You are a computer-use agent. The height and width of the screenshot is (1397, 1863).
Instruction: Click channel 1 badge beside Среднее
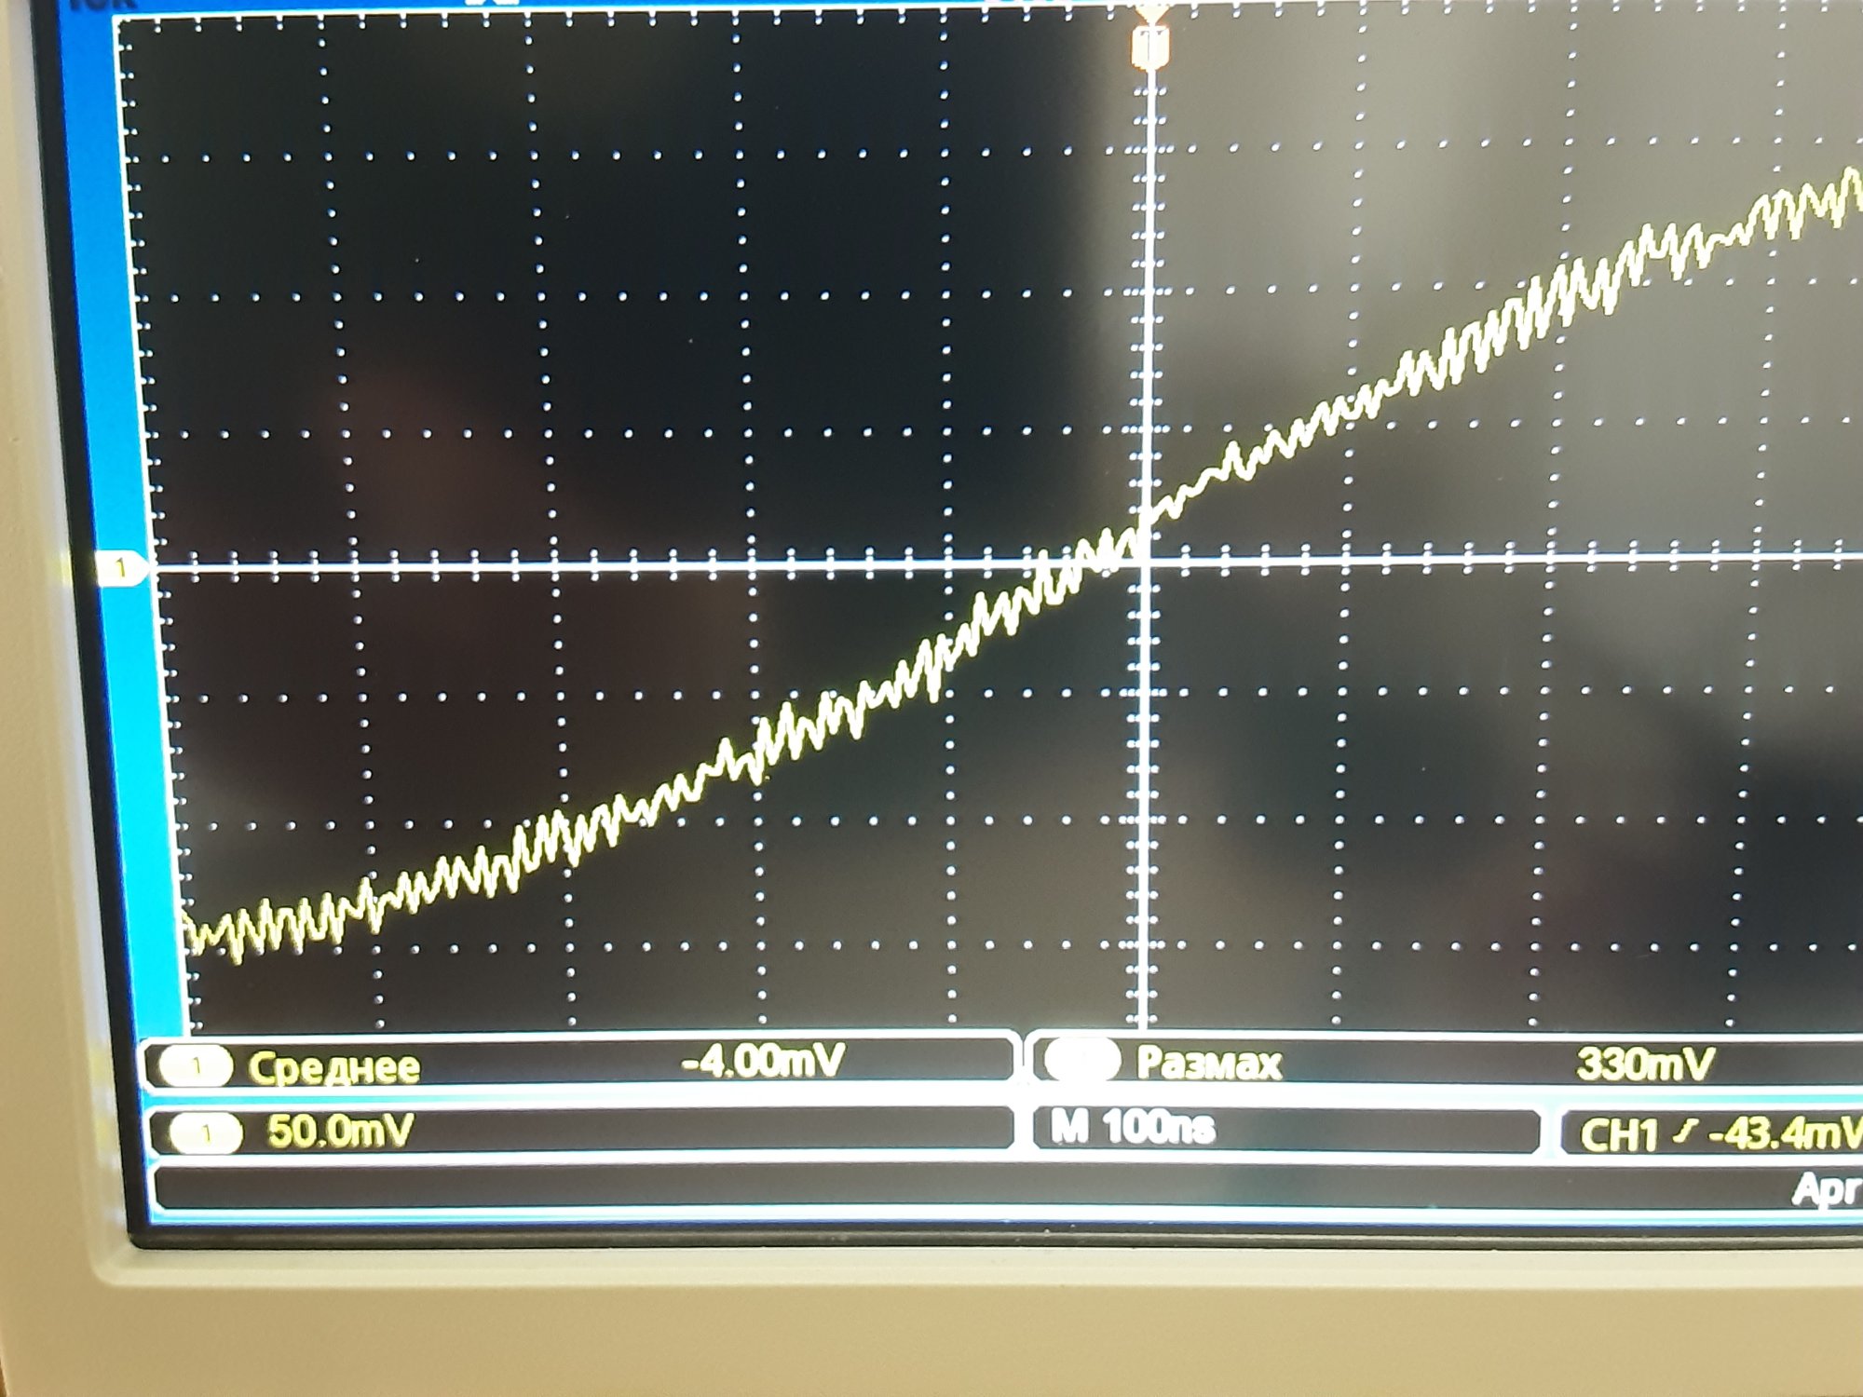pos(196,1067)
